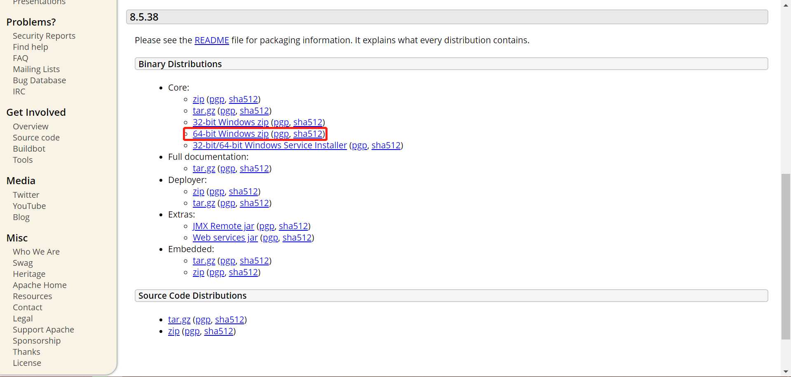Download Source Code zip

coord(174,331)
